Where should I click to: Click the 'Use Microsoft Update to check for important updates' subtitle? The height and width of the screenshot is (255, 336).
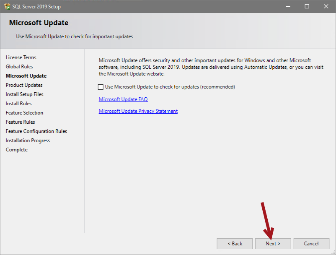[75, 36]
